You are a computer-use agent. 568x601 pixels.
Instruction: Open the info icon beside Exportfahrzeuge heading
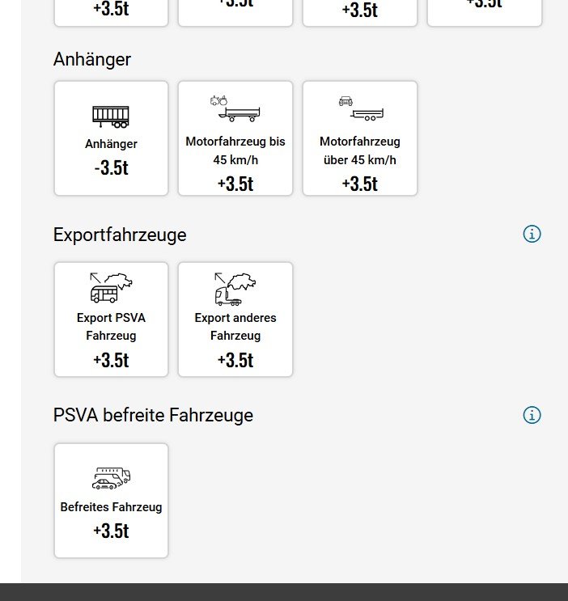point(532,234)
